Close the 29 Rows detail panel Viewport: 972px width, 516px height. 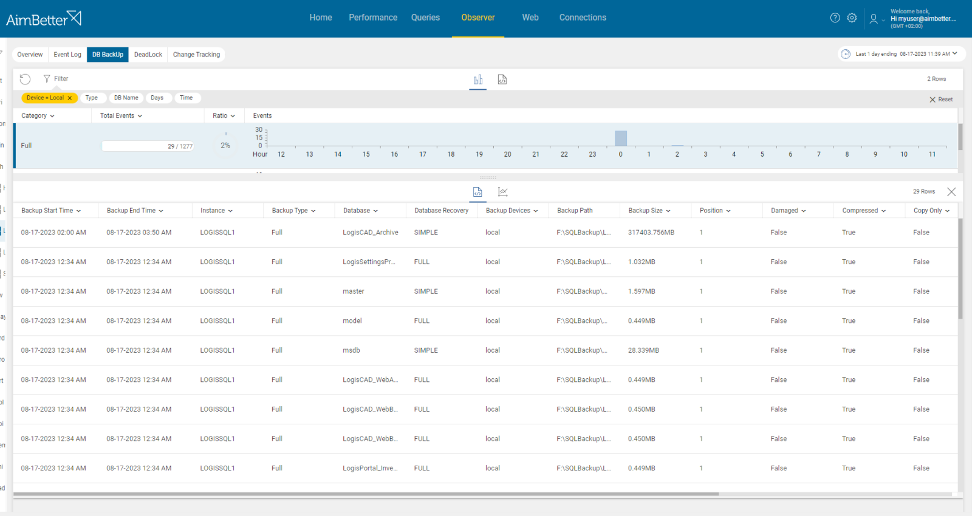951,192
